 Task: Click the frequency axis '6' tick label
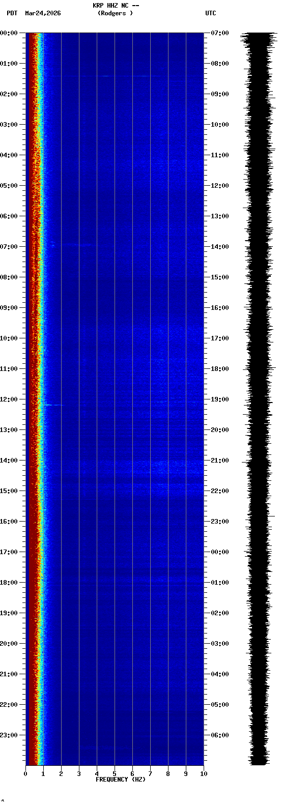(x=132, y=774)
